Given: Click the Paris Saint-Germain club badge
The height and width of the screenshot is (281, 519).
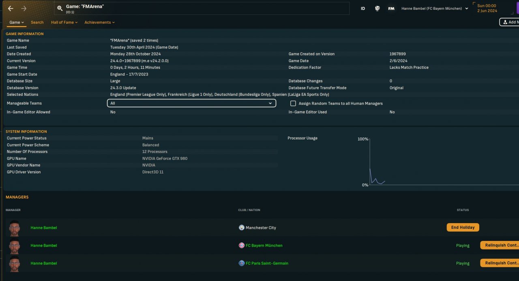Looking at the screenshot, I should coord(242,263).
